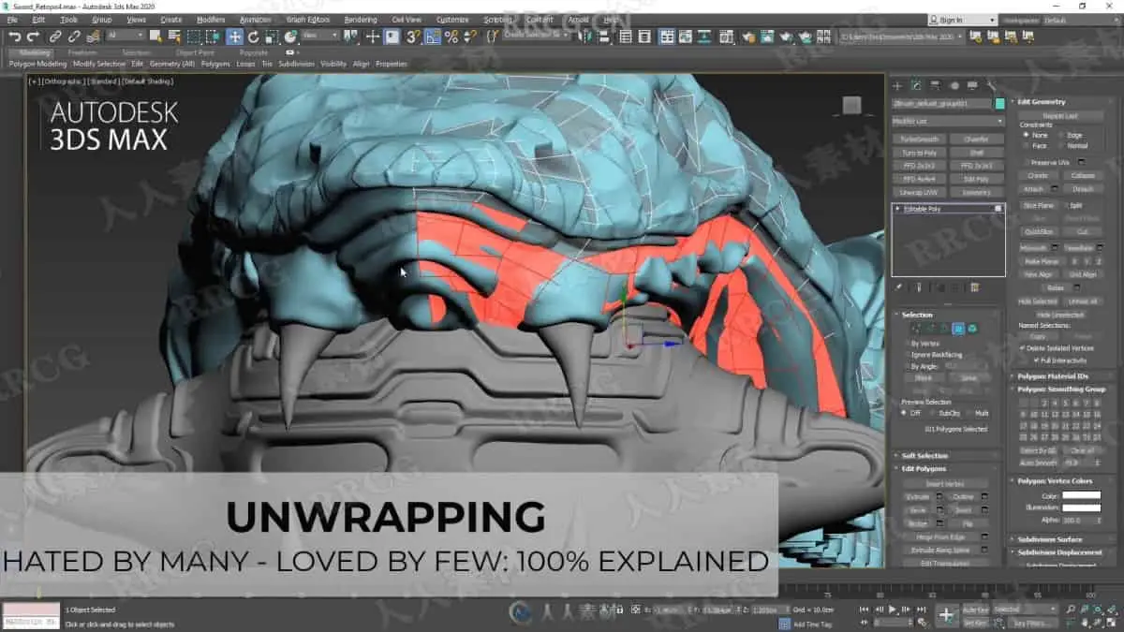
Task: Click the Pin Stack icon
Action: click(897, 287)
